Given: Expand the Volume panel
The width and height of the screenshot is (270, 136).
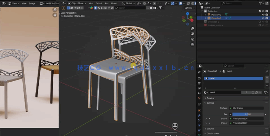Looking at the screenshot, I should 210,129.
